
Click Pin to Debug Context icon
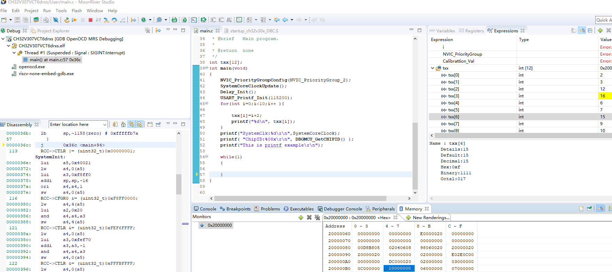tap(158, 124)
